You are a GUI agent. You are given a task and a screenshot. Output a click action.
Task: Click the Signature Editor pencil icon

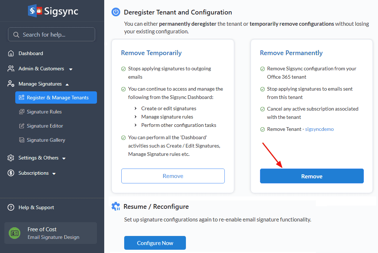[22, 126]
